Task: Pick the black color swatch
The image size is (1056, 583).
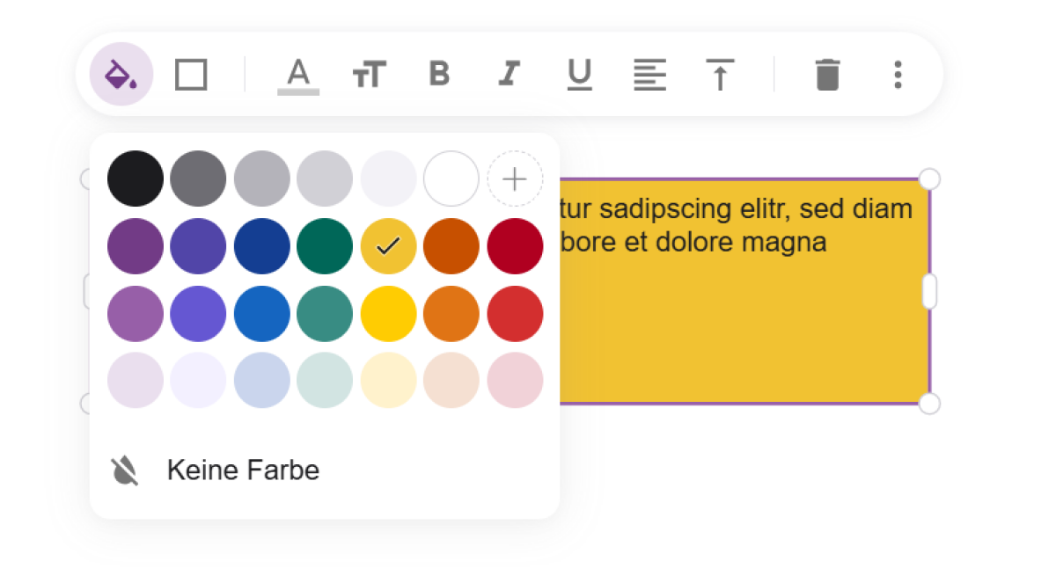Action: tap(136, 179)
